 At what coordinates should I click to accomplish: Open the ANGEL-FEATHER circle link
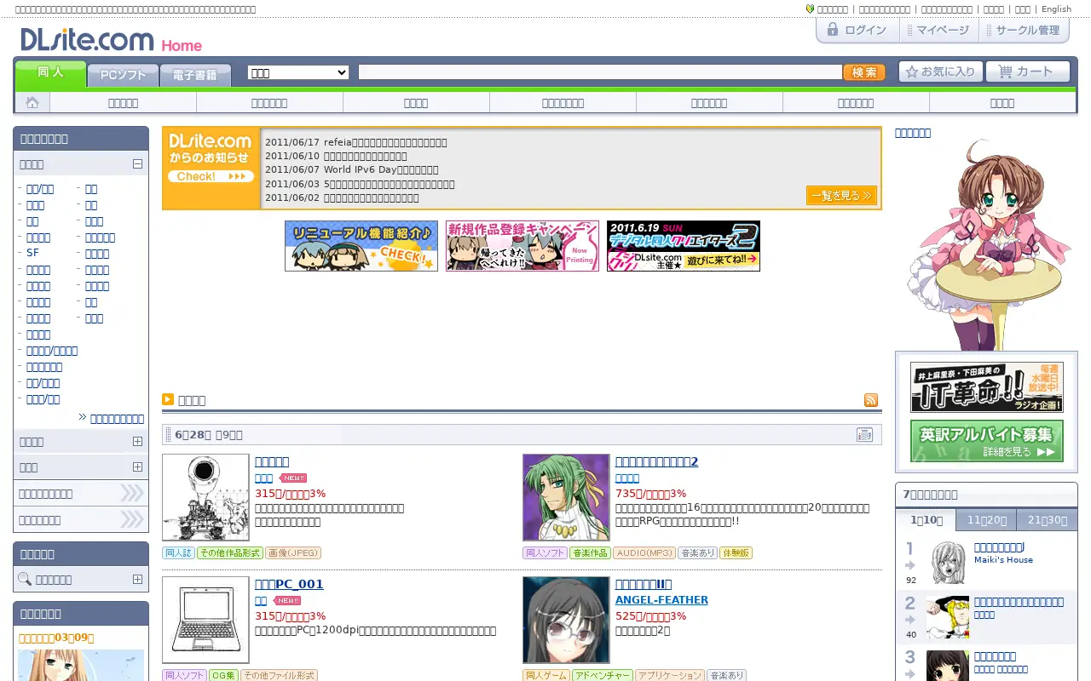coord(661,600)
